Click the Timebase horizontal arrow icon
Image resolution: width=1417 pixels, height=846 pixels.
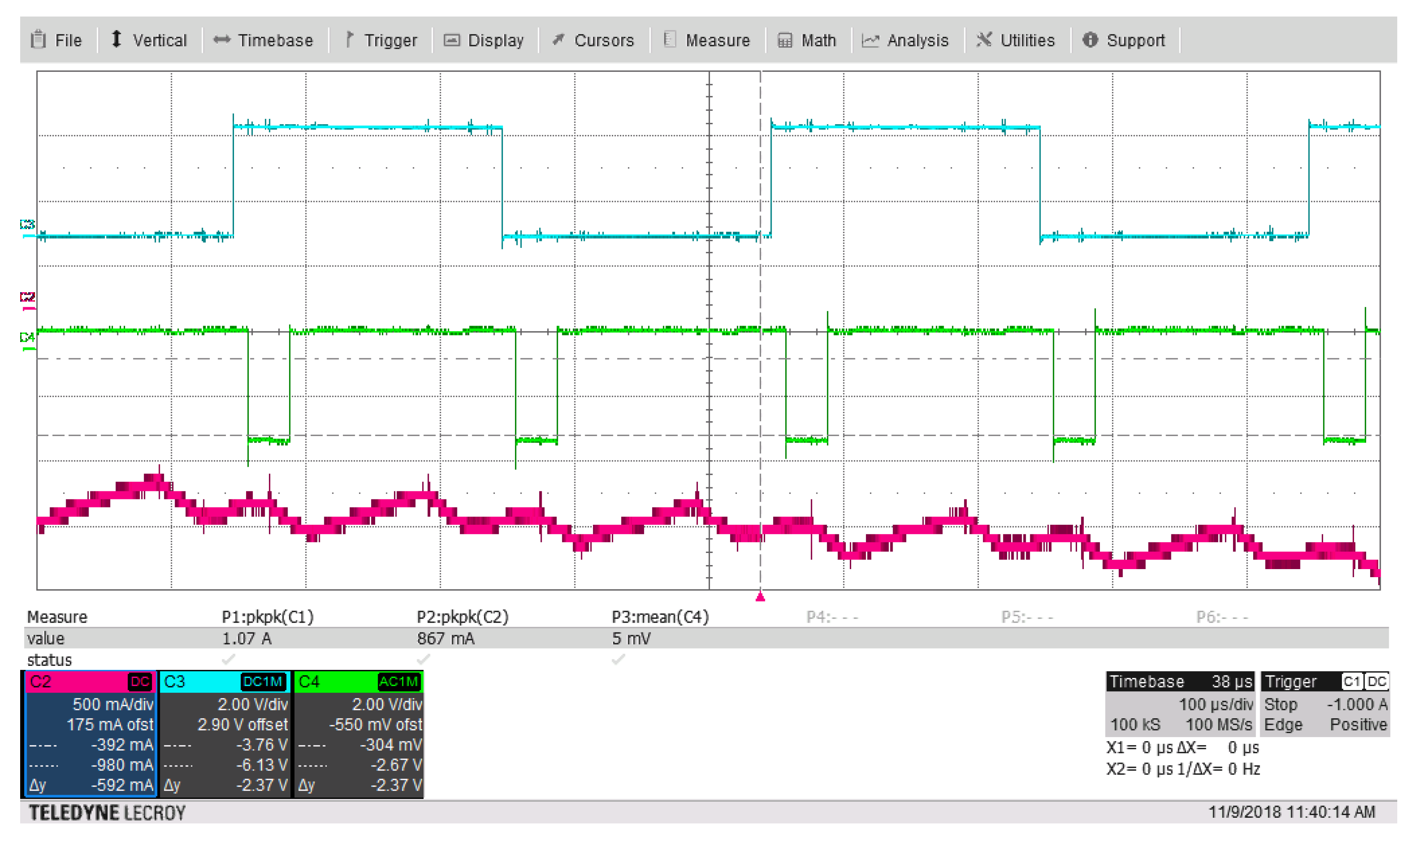221,40
